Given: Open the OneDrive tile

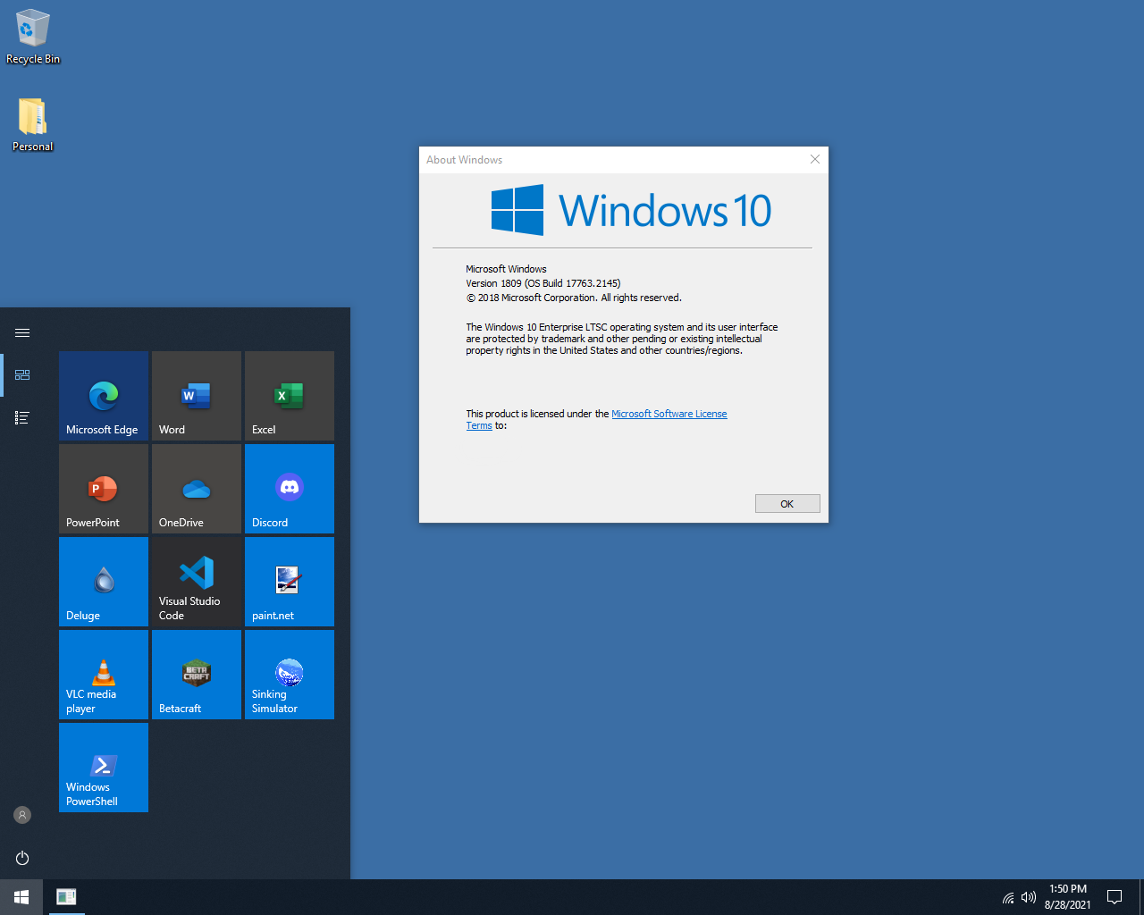Looking at the screenshot, I should (x=197, y=488).
